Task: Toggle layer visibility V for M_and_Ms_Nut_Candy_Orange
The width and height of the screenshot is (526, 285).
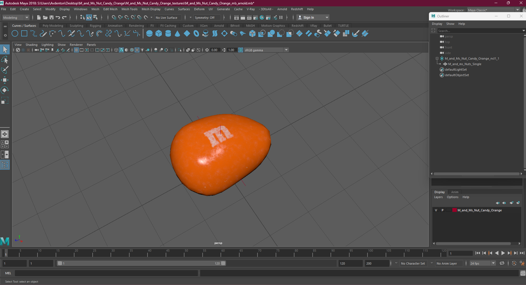Action: 436,210
